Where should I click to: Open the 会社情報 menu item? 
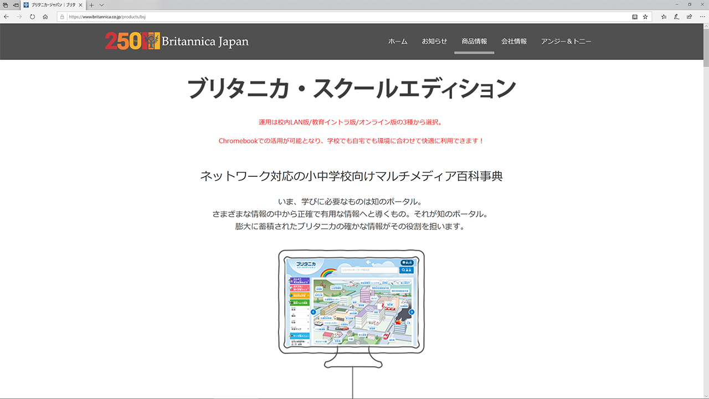click(514, 42)
